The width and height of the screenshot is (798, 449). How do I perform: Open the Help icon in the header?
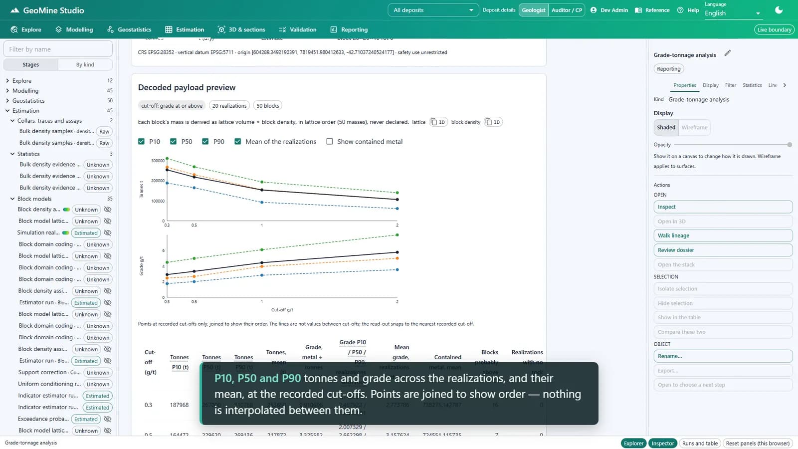(x=680, y=10)
